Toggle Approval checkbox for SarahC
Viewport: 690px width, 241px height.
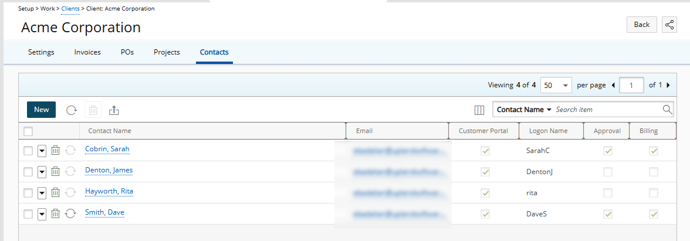click(608, 151)
